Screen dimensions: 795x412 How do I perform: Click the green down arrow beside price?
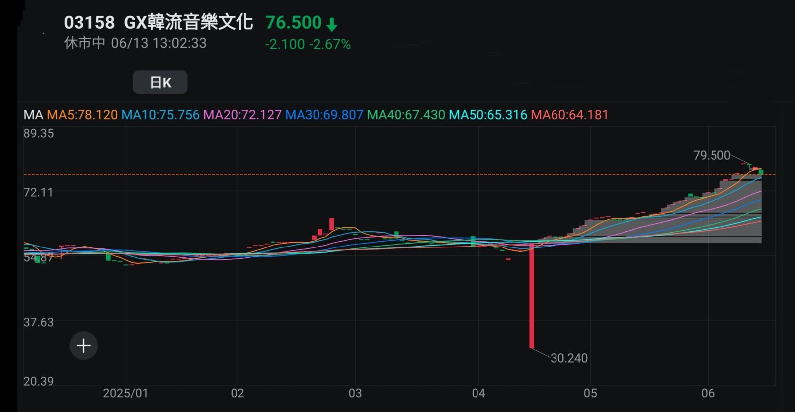[332, 24]
